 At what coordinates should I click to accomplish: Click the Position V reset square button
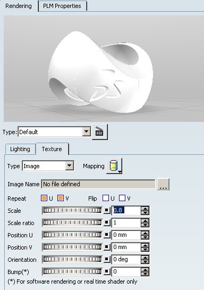click(107, 247)
